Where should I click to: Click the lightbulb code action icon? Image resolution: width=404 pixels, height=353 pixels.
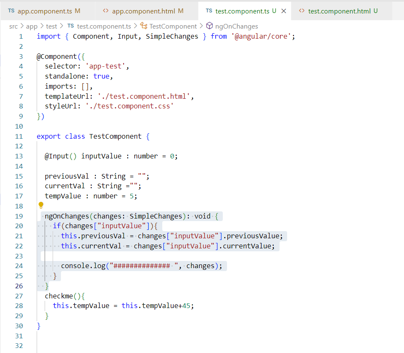point(41,205)
